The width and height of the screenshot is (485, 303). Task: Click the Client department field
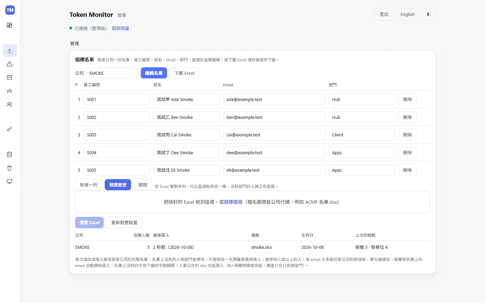[362, 135]
